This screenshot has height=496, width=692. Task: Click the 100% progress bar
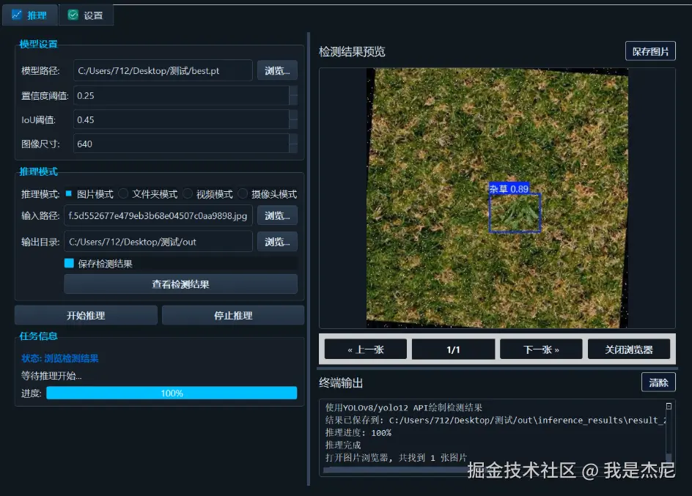(172, 393)
